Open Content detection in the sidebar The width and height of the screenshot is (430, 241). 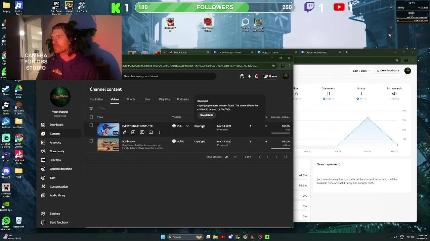click(60, 169)
